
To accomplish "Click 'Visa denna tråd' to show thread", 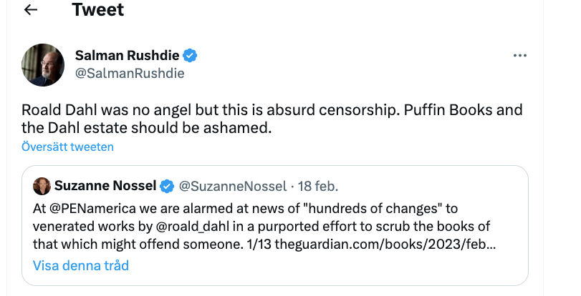I will point(80,265).
